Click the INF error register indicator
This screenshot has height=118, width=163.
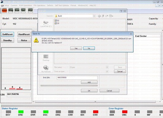[x=150, y=112]
